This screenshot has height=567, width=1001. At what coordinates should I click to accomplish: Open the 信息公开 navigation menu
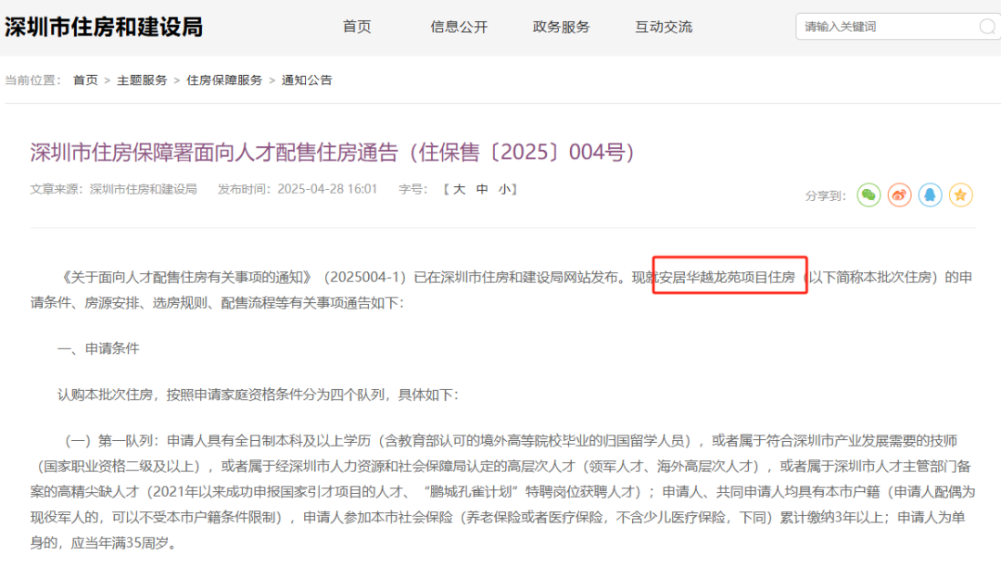459,27
